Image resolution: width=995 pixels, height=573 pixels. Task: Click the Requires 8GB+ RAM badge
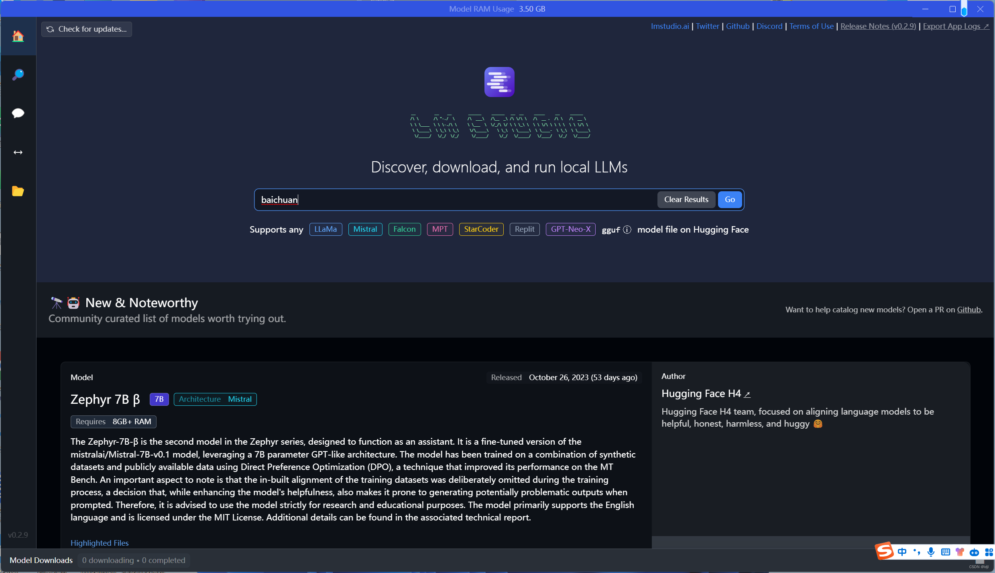[x=114, y=422]
